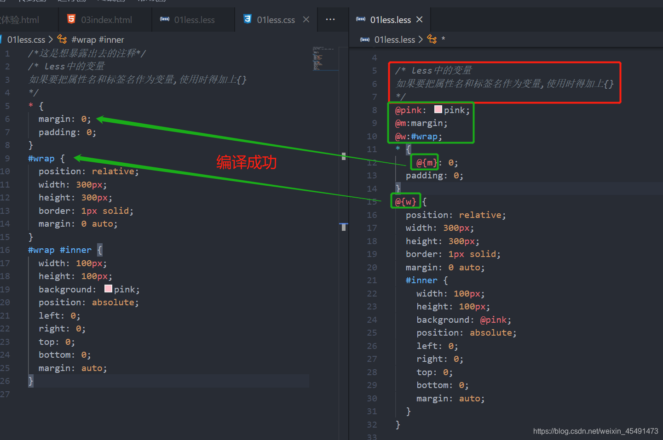
Task: Click 'margin: auto;' on less line 30
Action: [x=450, y=398]
